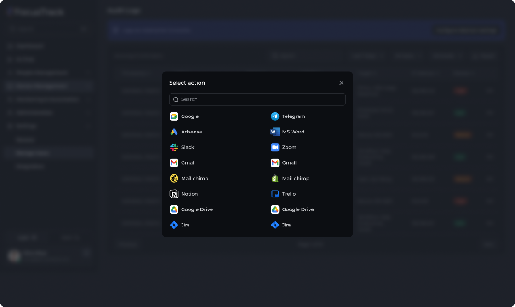515x307 pixels.
Task: Click the Search field in Select action
Action: click(257, 99)
